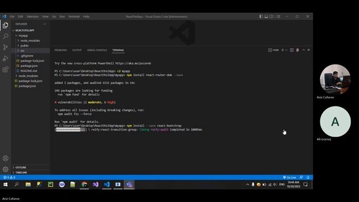This screenshot has height=202, width=359.
Task: Open Customize Layout icon in title bar
Action: (x=278, y=16)
